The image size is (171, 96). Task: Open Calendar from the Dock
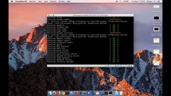[97, 93]
